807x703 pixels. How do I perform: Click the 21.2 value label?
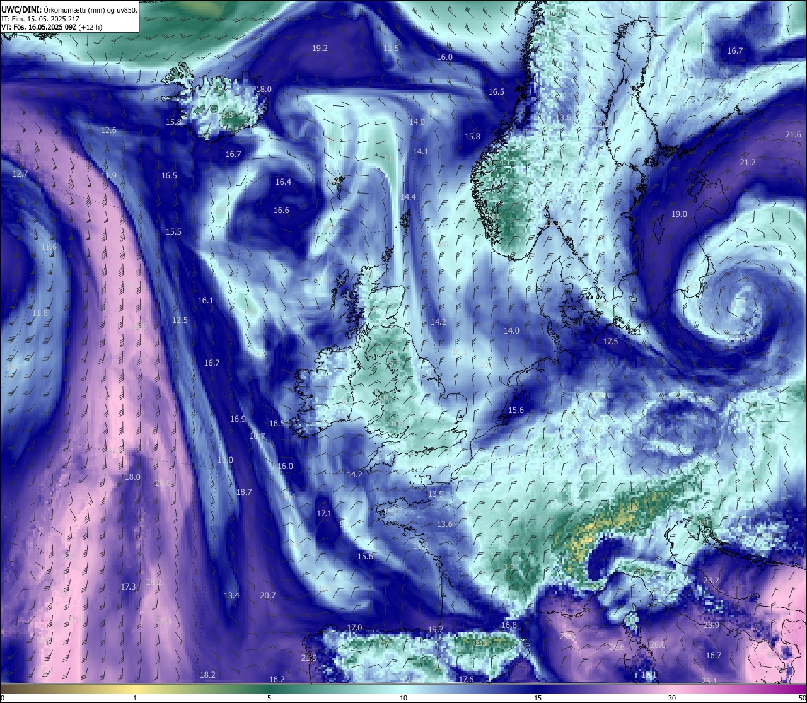pos(748,162)
